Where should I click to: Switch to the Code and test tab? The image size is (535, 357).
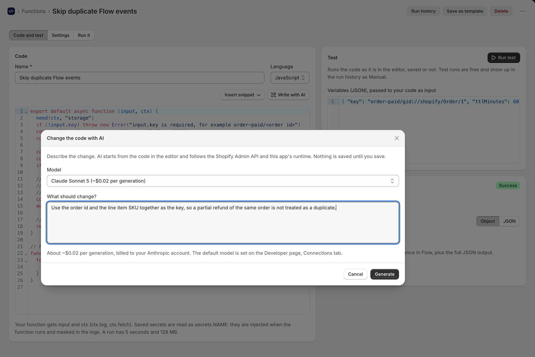tap(28, 35)
